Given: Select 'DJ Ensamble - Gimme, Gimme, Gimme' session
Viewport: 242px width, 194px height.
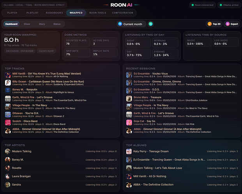Looking at the screenshot, I should (182, 83).
